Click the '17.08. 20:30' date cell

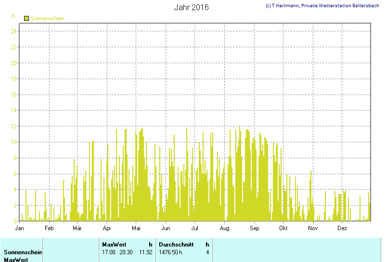click(118, 252)
